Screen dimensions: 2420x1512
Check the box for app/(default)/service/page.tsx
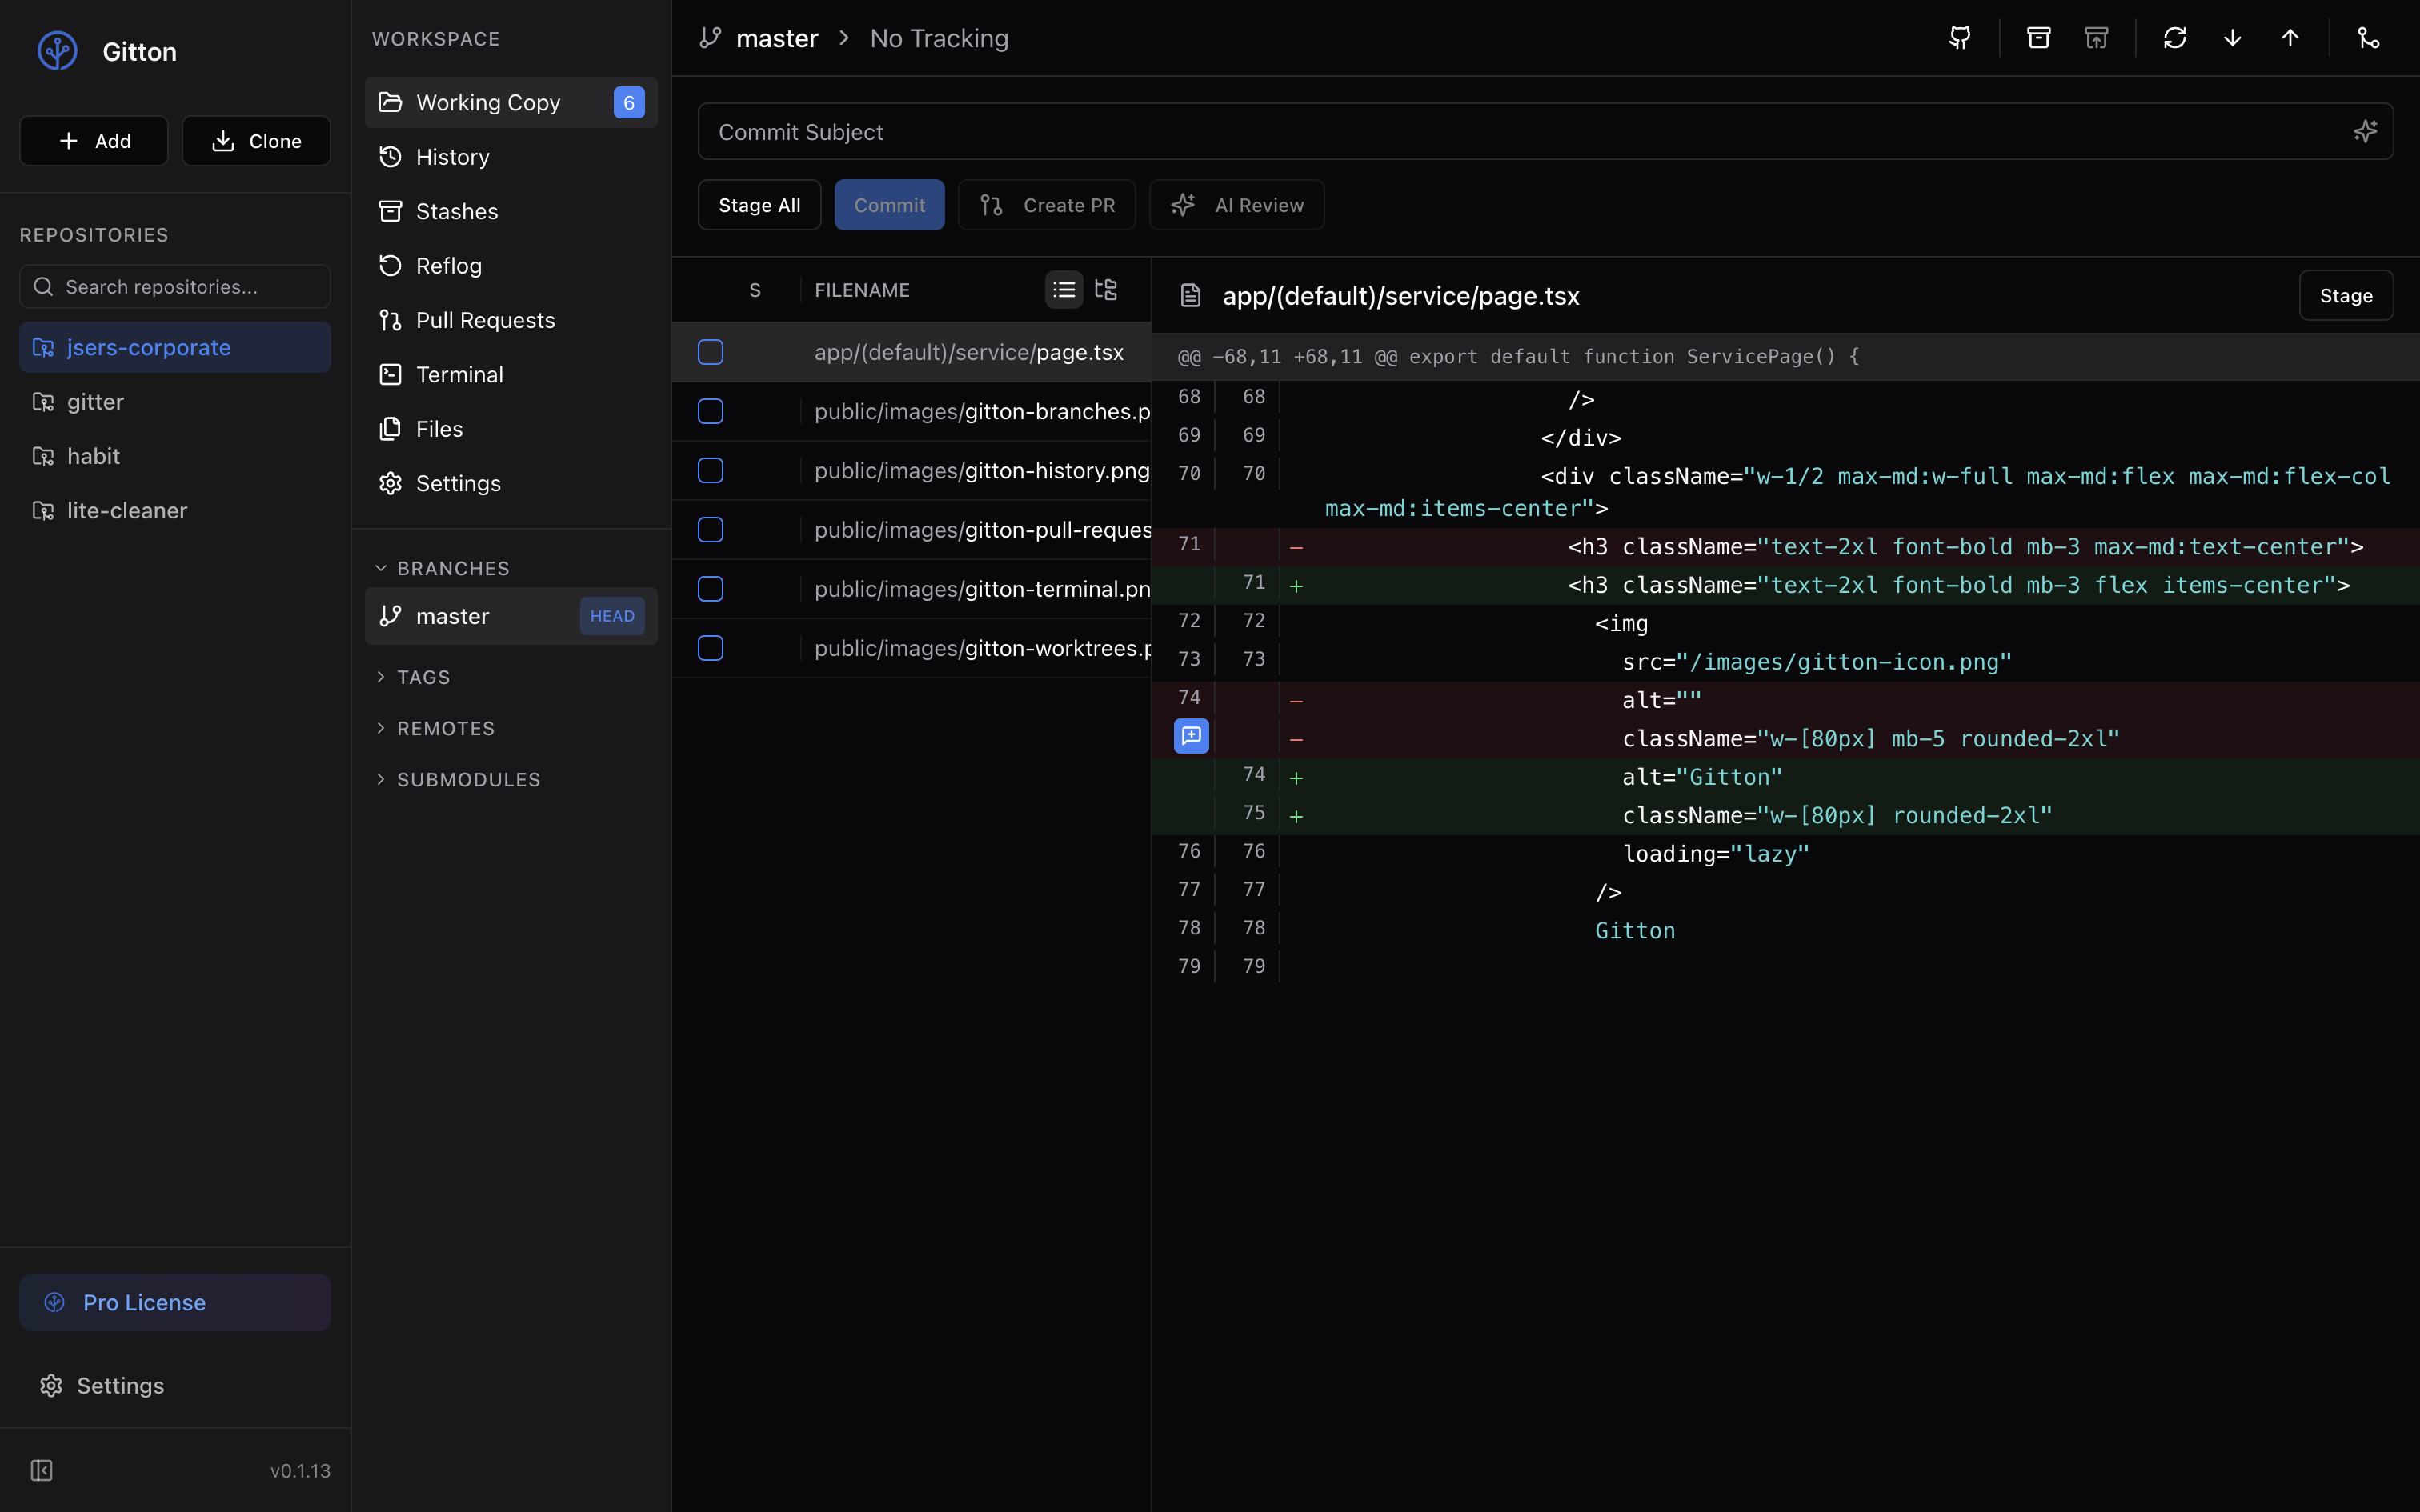click(x=710, y=352)
